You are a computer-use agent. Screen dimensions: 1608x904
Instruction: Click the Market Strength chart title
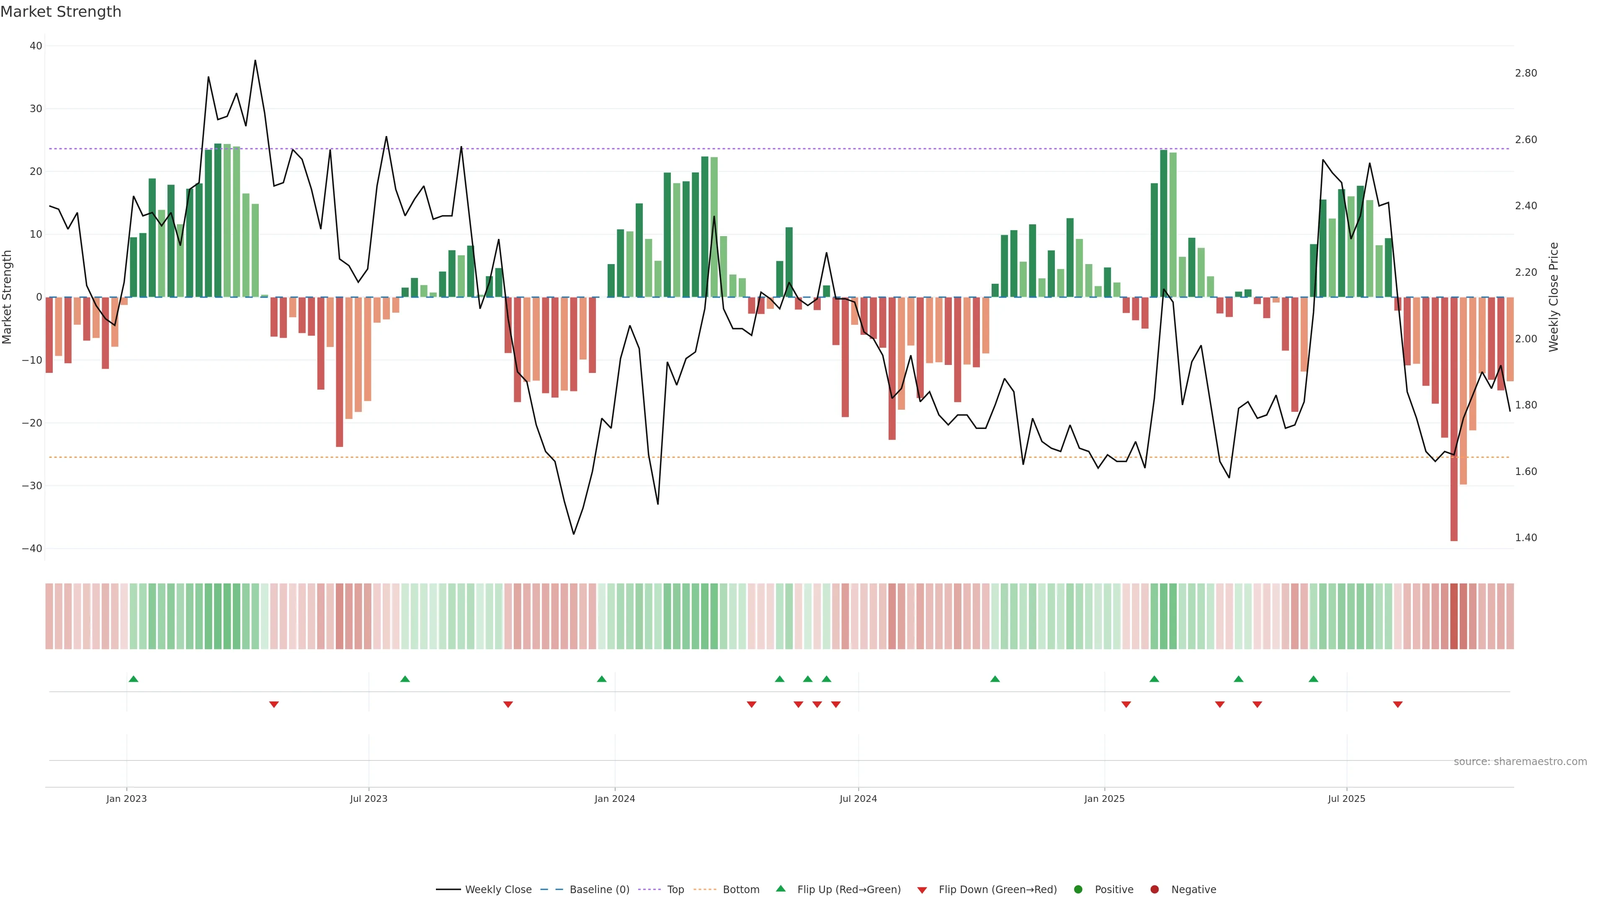tap(61, 12)
